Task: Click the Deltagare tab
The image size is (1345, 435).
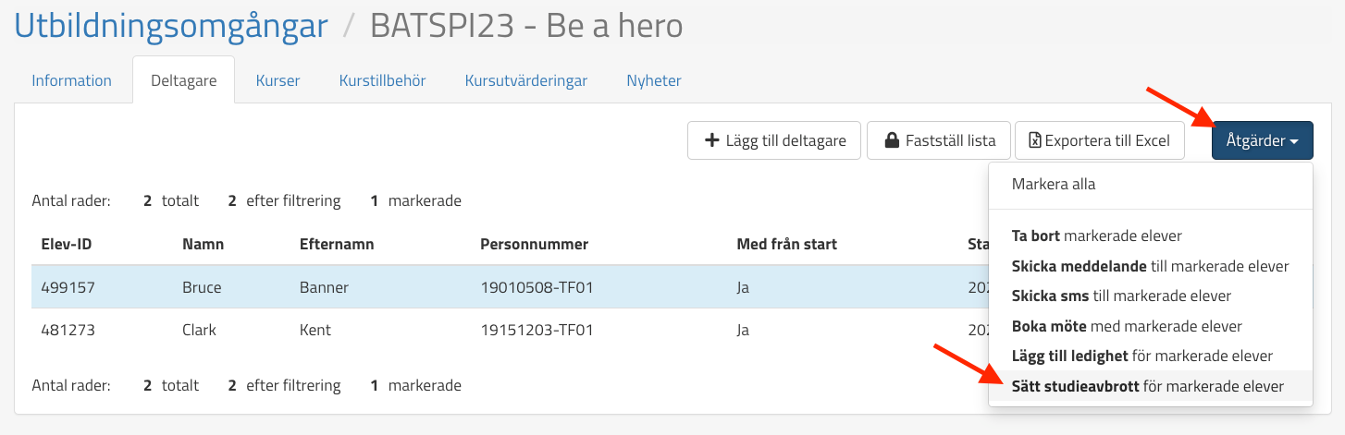Action: (x=183, y=80)
